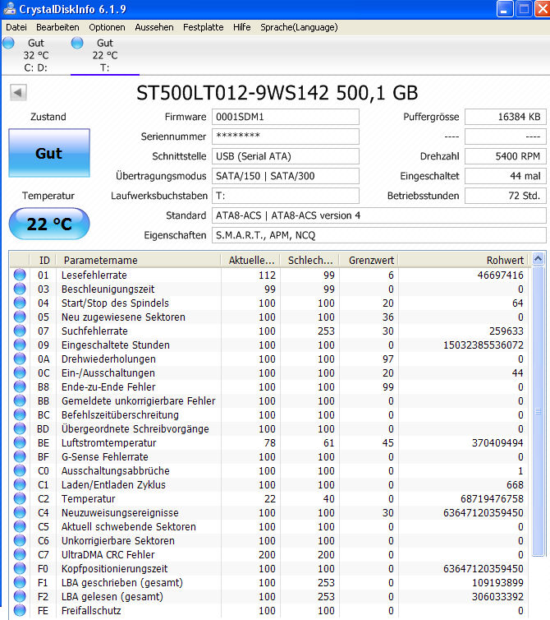Image resolution: width=550 pixels, height=620 pixels.
Task: Click the Aktuelle... column header
Action: [x=250, y=260]
